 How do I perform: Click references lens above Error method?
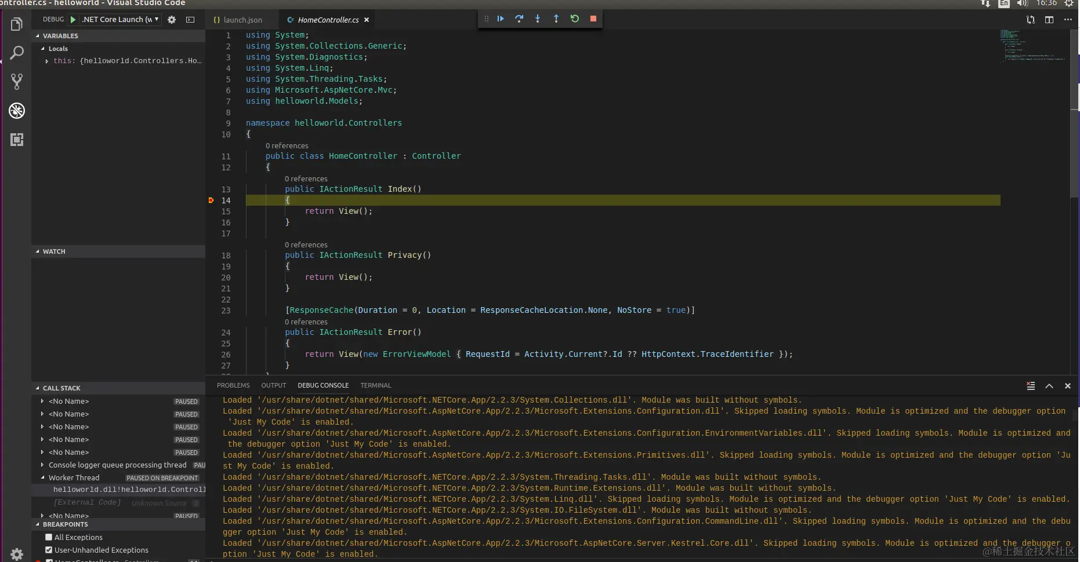pos(306,322)
